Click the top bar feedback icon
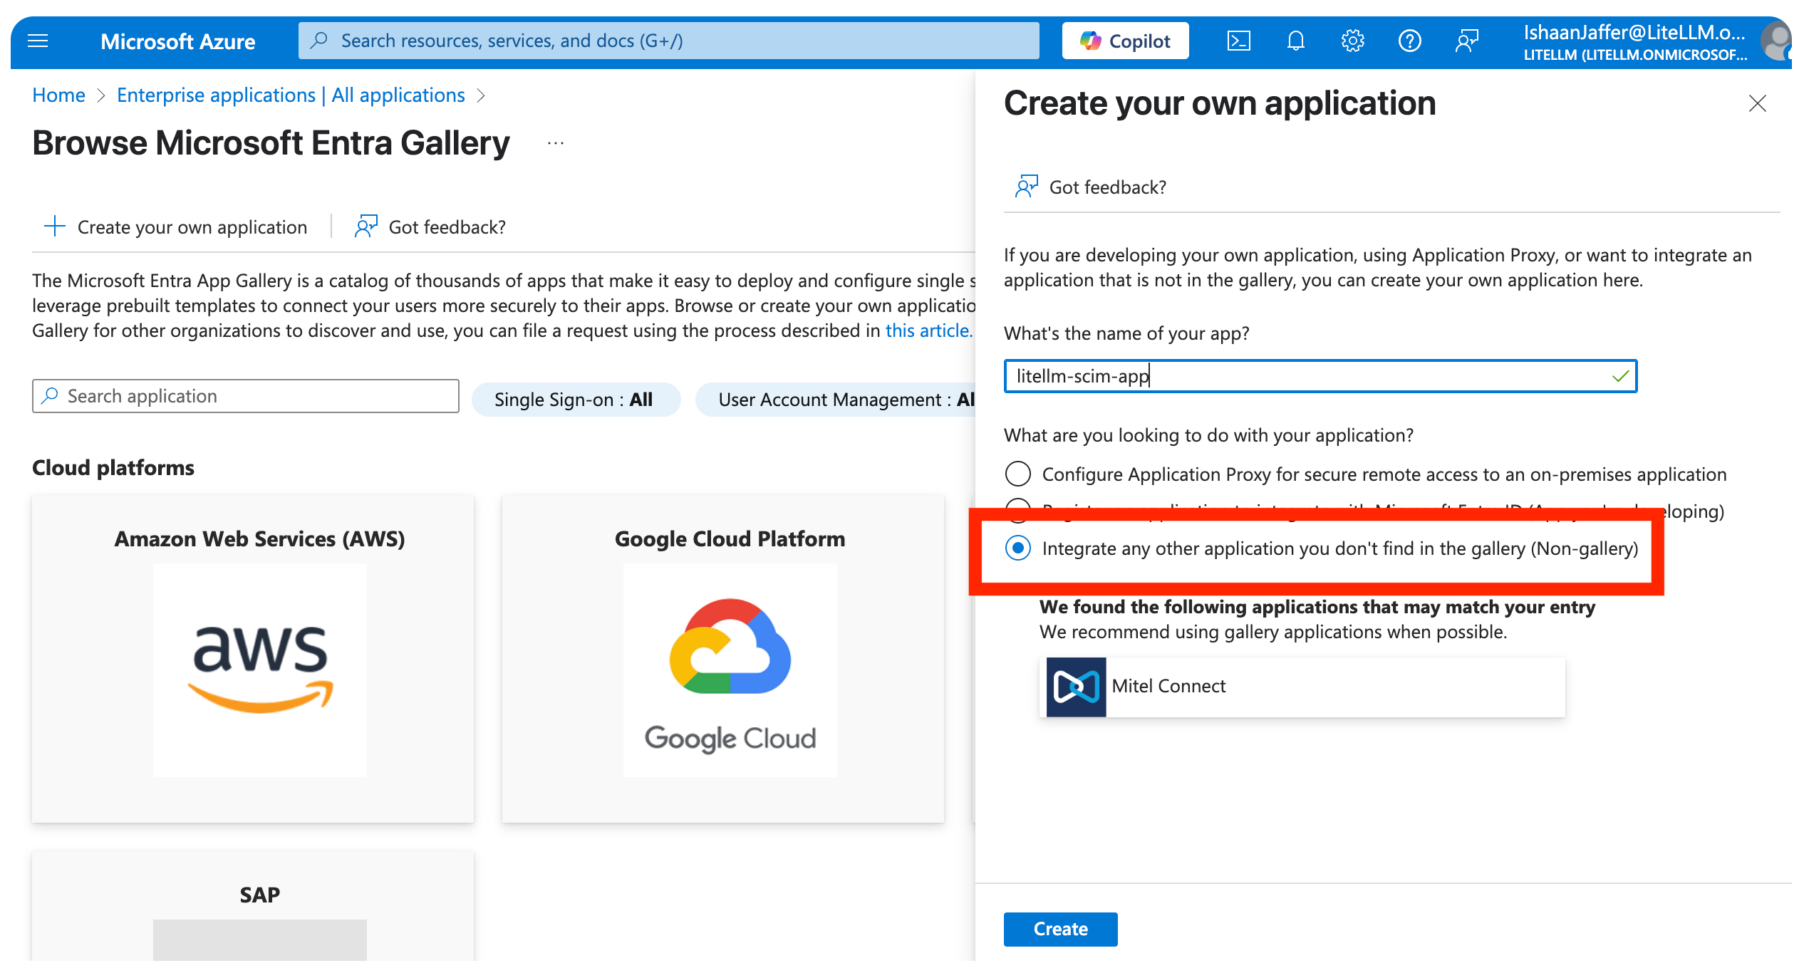The image size is (1804, 968). (1467, 41)
